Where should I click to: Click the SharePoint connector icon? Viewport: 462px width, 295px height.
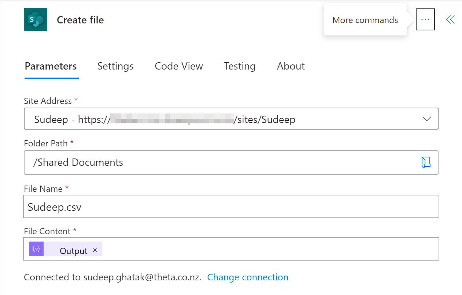(x=35, y=19)
